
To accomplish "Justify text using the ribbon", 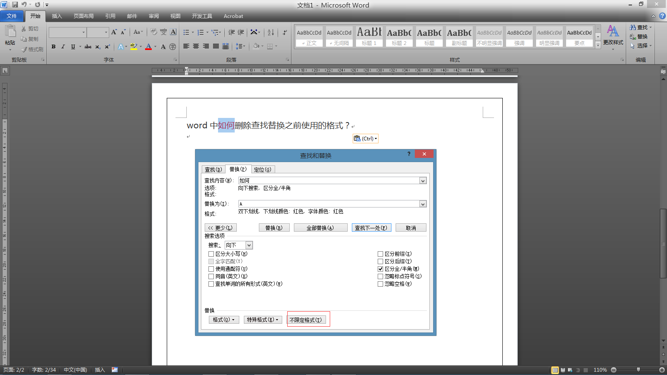I will pyautogui.click(x=216, y=46).
